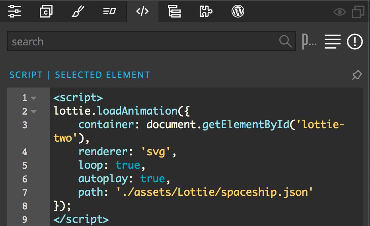Click the SELECTED ELEMENT label

(102, 75)
